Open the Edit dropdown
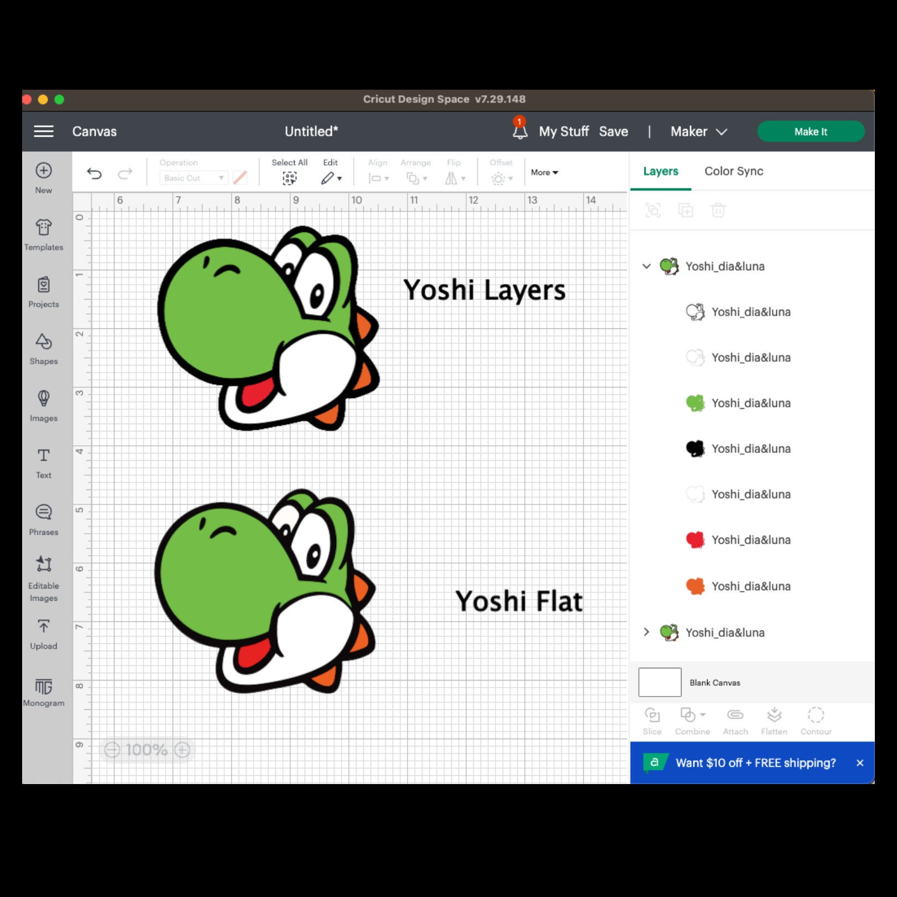The width and height of the screenshot is (897, 897). [331, 178]
